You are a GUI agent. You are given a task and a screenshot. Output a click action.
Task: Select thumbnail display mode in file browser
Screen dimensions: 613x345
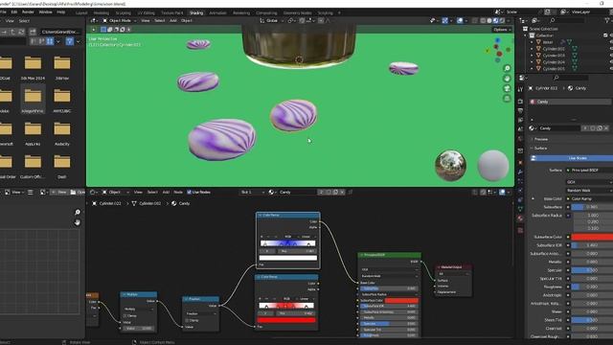(50, 41)
